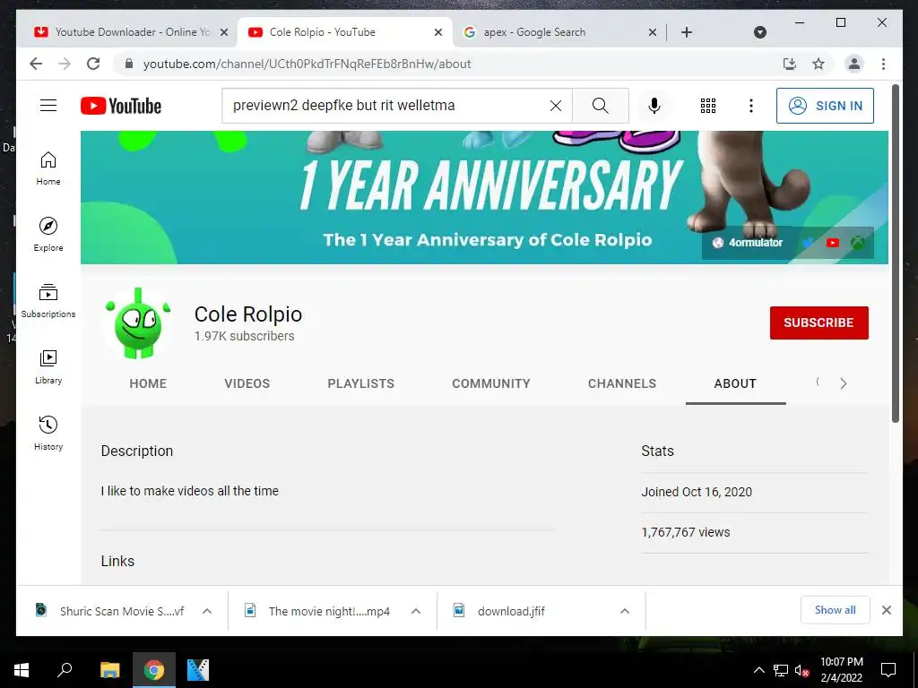Click the page vertical scrollbar
918x688 pixels.
click(896, 253)
